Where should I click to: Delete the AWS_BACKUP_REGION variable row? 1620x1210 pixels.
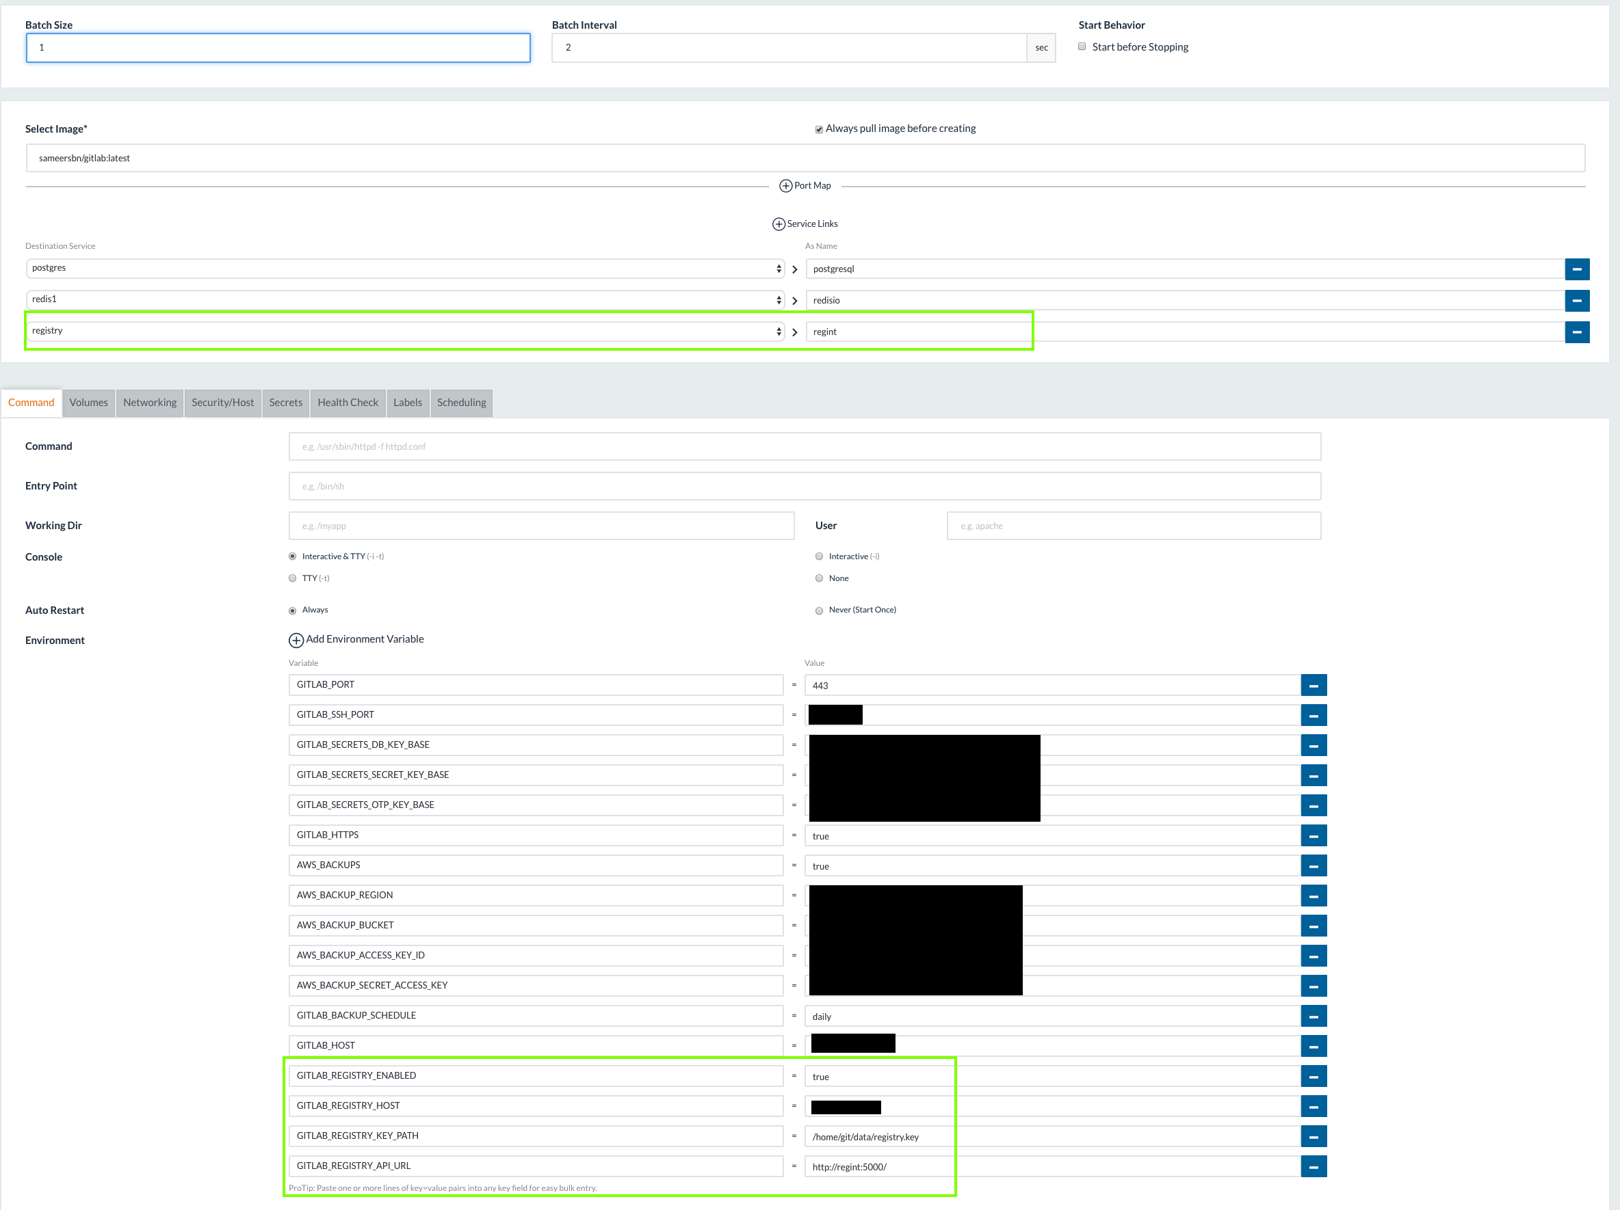pos(1313,896)
